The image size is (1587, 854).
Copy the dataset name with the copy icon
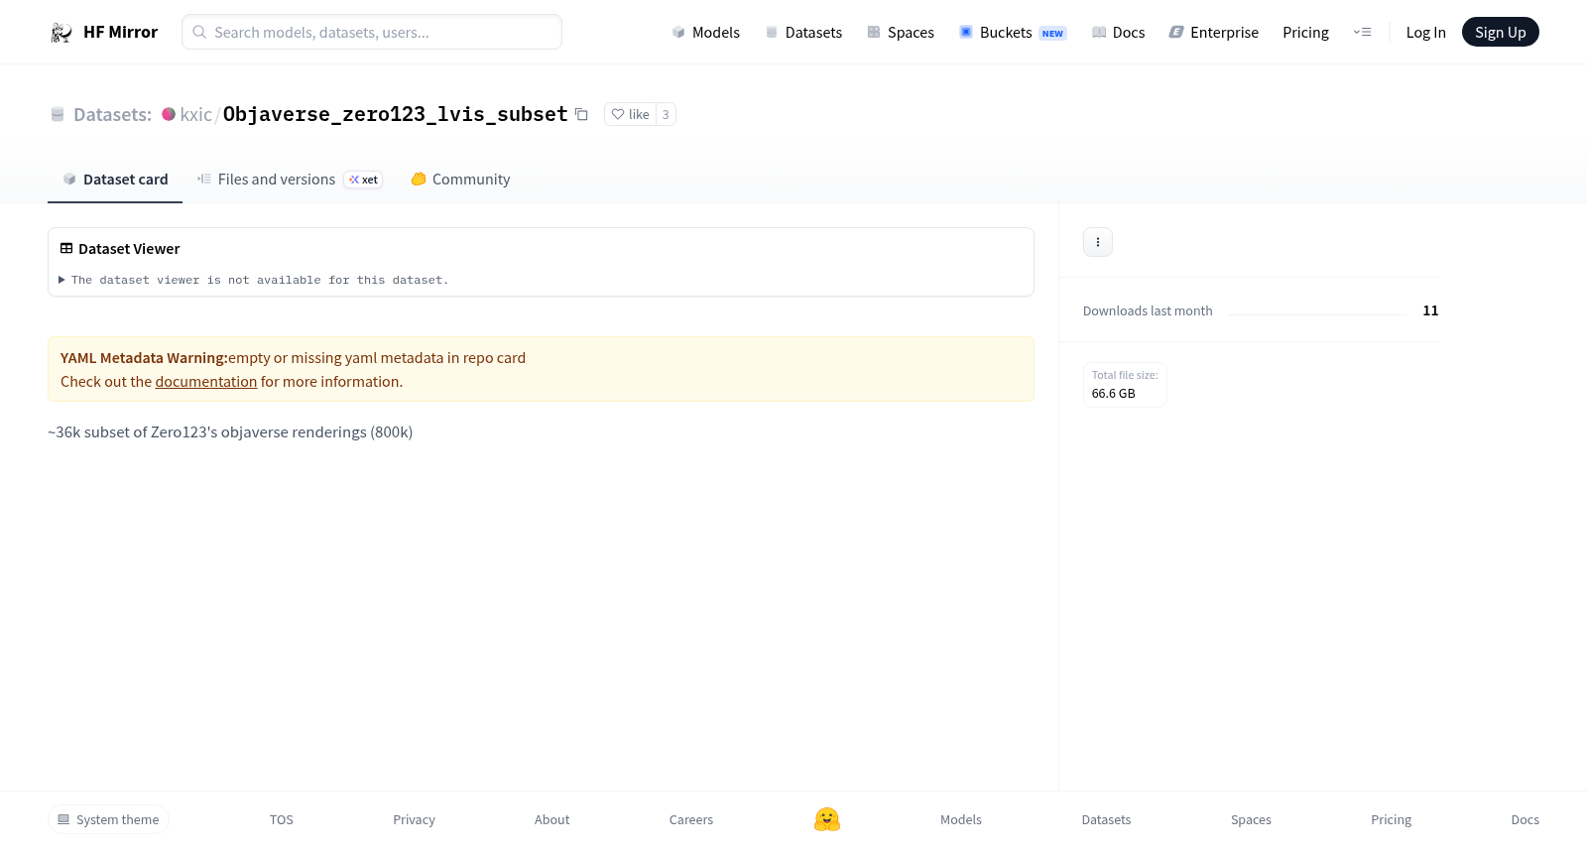[582, 115]
